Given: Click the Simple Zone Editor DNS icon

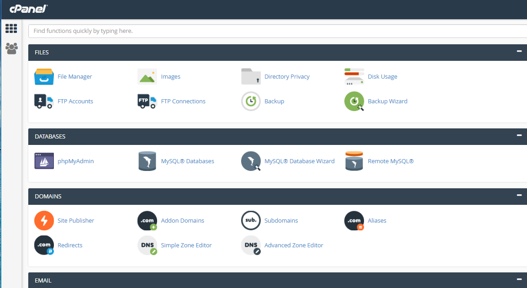Looking at the screenshot, I should tap(147, 245).
